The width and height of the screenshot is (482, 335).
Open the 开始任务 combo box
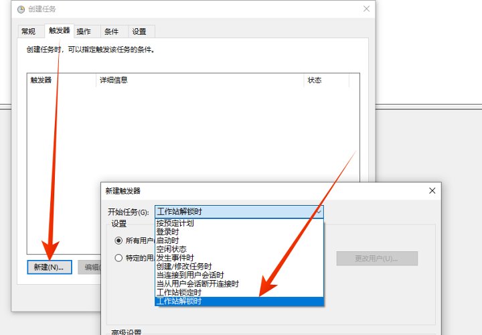tap(239, 212)
